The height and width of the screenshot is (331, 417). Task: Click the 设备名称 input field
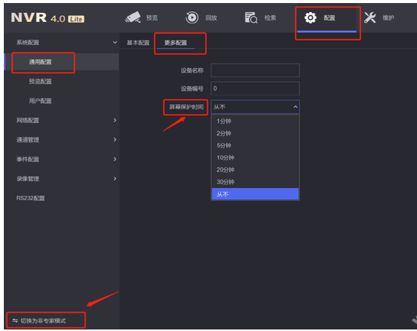click(255, 70)
